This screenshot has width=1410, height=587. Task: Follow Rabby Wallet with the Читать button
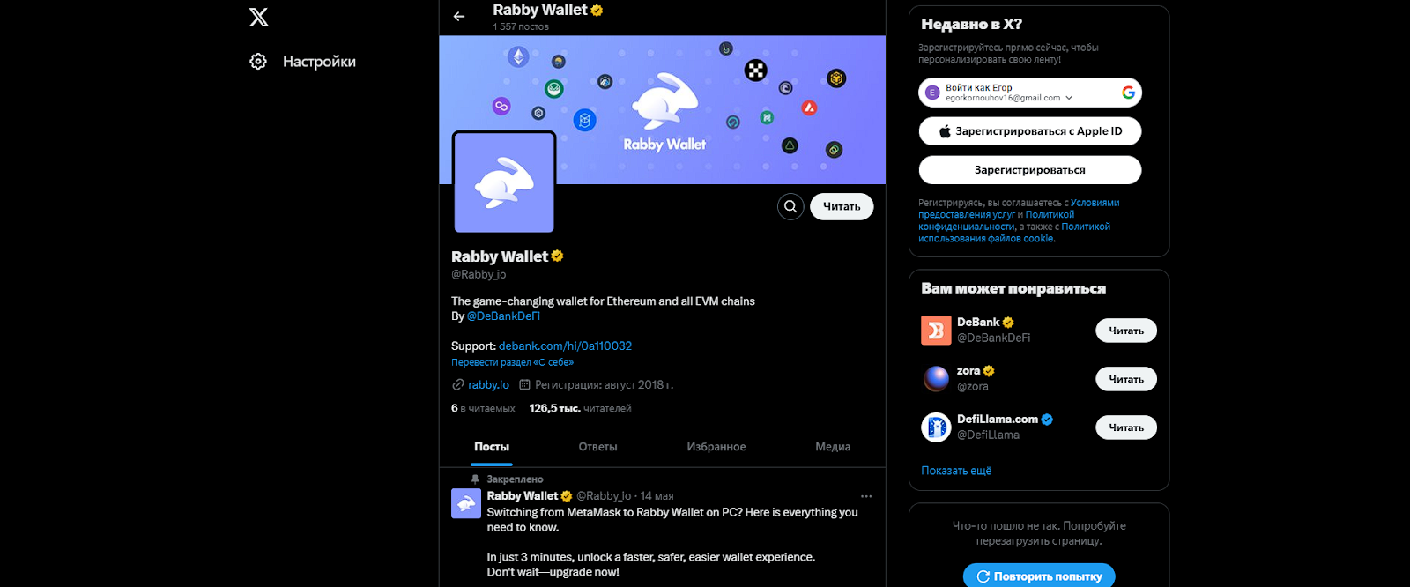842,206
